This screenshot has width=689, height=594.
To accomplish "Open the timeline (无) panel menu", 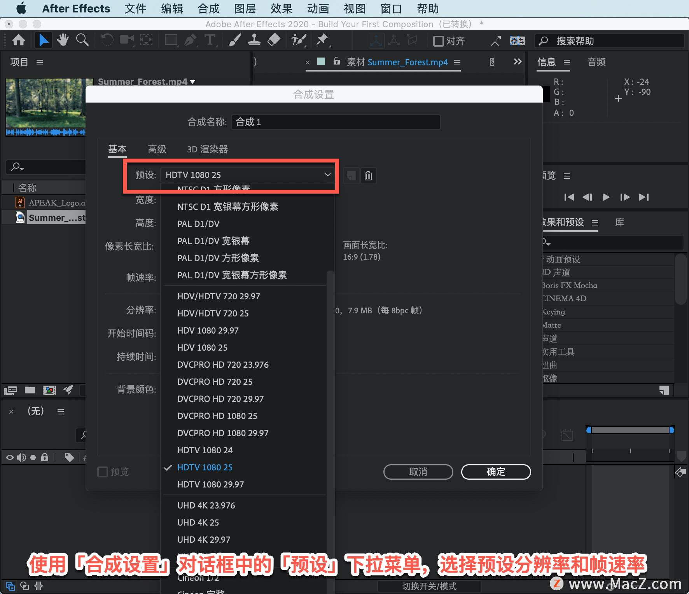I will point(61,411).
